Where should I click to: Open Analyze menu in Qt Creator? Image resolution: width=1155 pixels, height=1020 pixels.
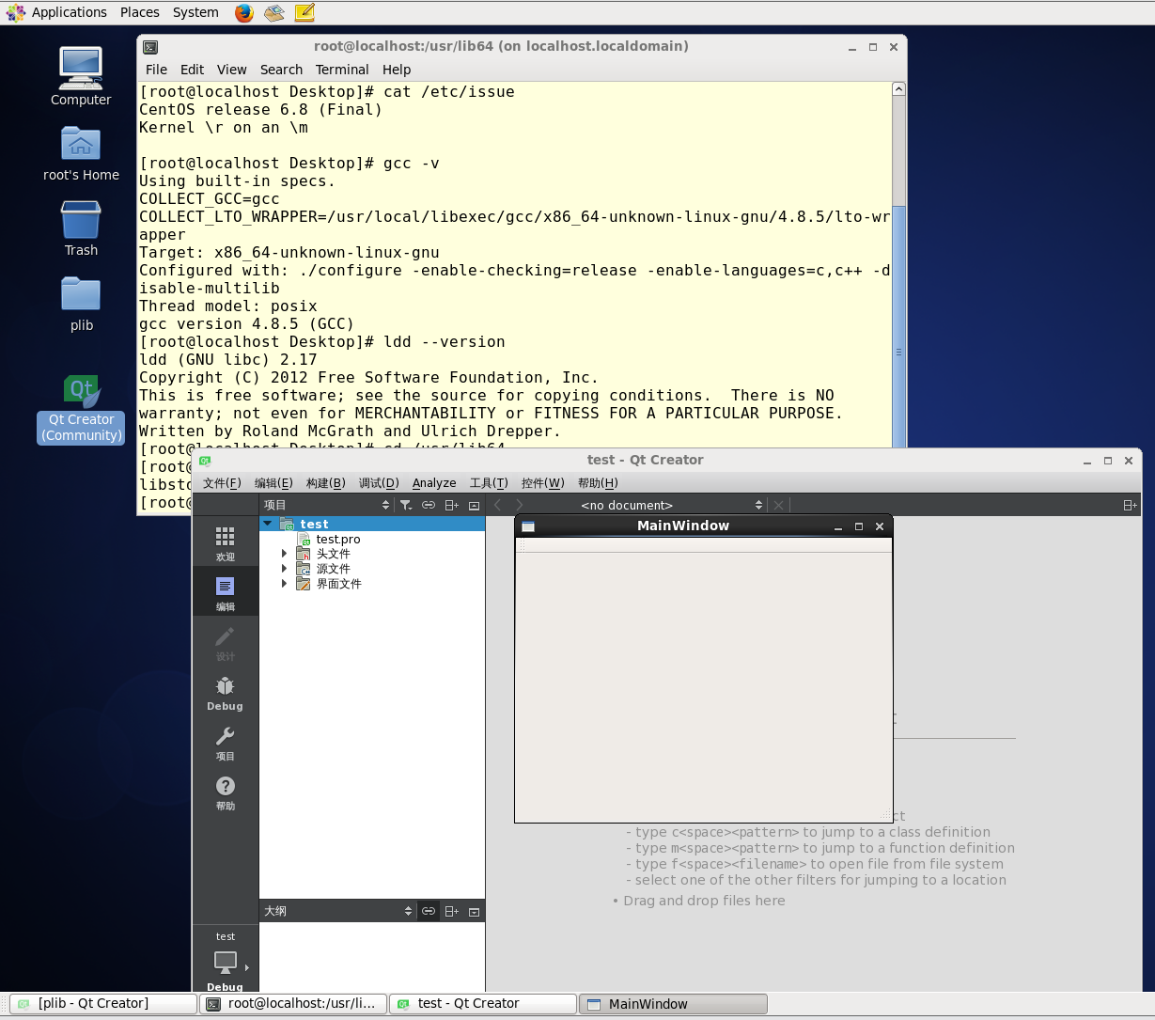(x=434, y=482)
